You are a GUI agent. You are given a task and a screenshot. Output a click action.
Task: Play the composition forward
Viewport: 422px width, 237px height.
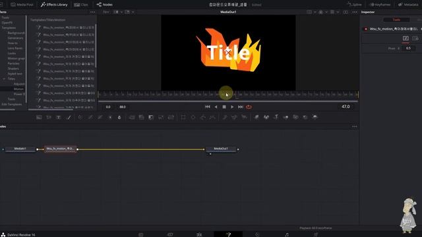pyautogui.click(x=232, y=107)
